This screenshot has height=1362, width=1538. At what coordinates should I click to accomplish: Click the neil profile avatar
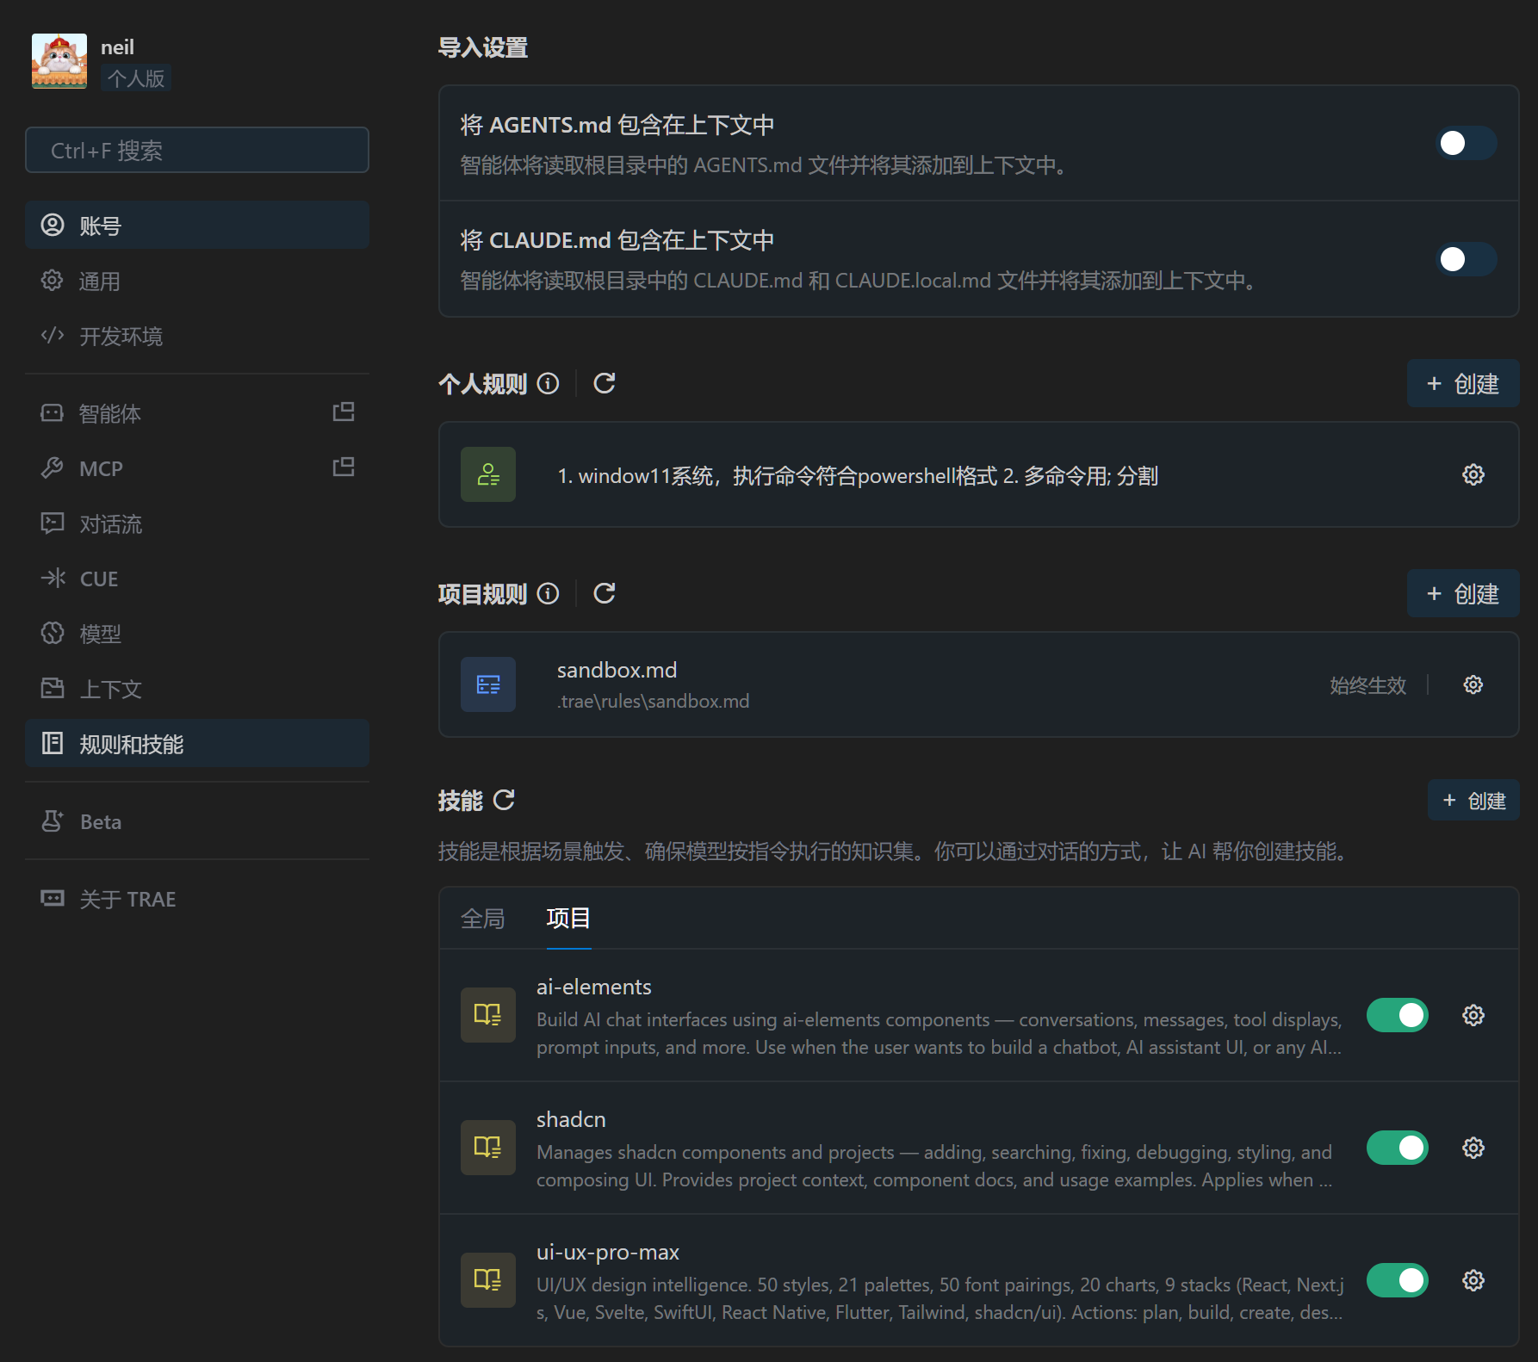59,61
